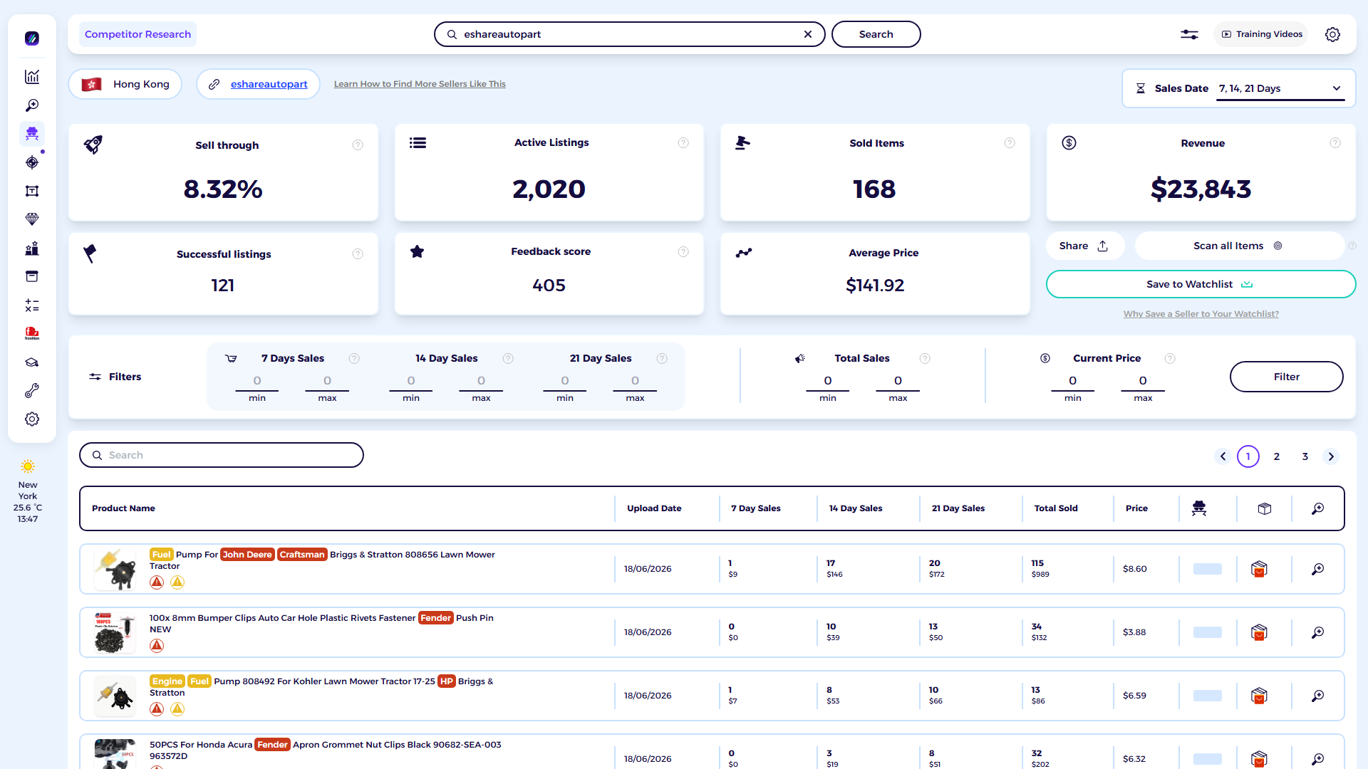Open the wrench tools sidebar icon

point(32,391)
